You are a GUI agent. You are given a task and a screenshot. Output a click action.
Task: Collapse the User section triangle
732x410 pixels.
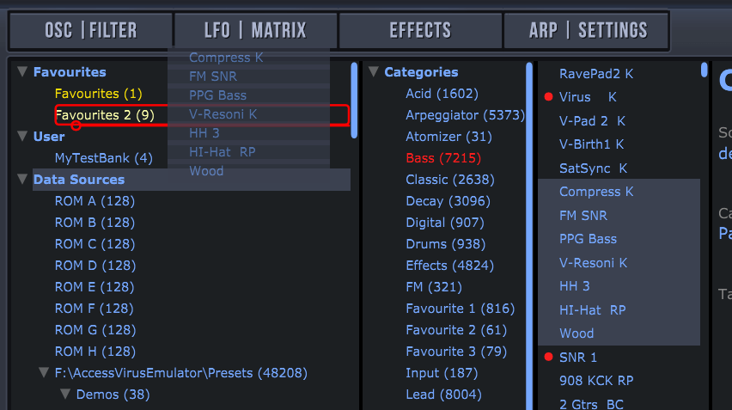[x=23, y=137]
